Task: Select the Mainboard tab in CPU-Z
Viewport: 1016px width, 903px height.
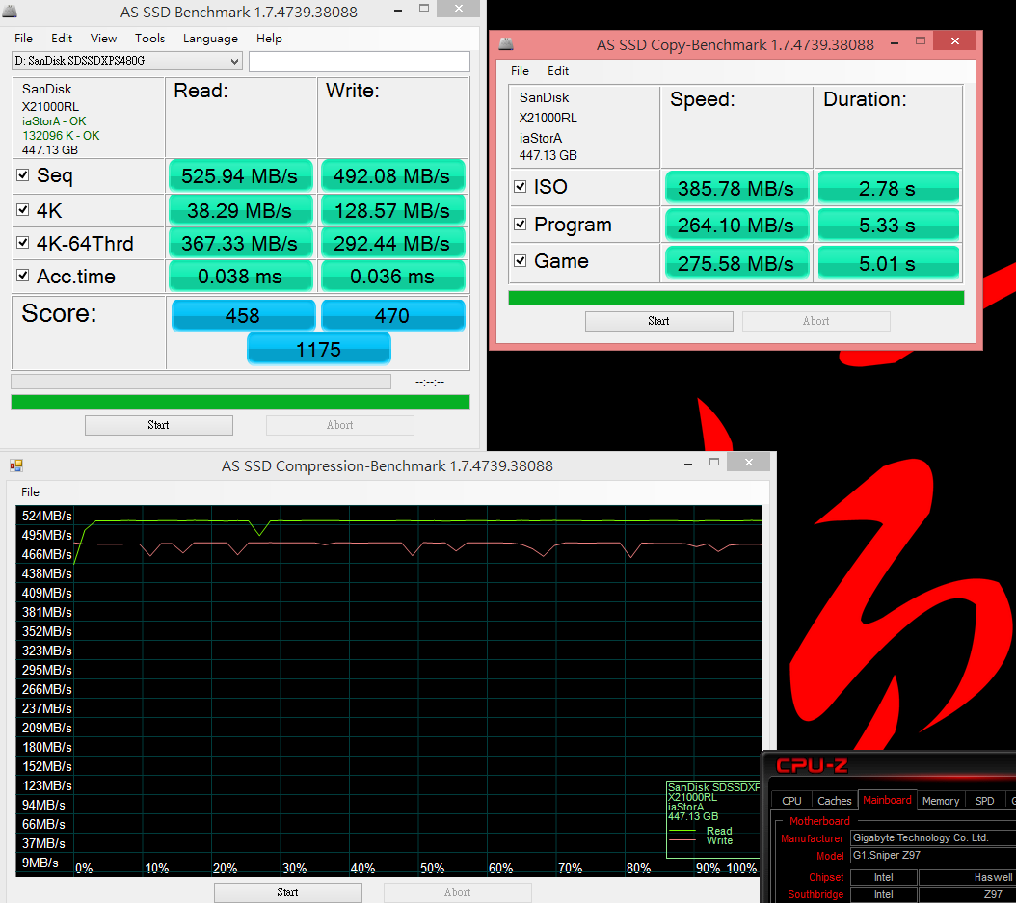Action: coord(887,800)
